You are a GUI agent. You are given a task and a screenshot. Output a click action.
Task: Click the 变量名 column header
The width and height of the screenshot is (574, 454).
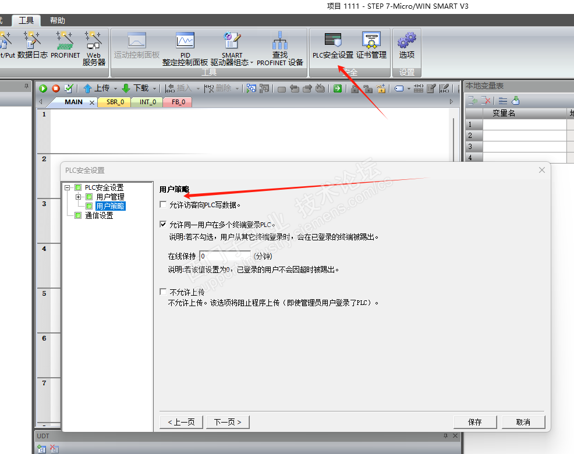525,114
